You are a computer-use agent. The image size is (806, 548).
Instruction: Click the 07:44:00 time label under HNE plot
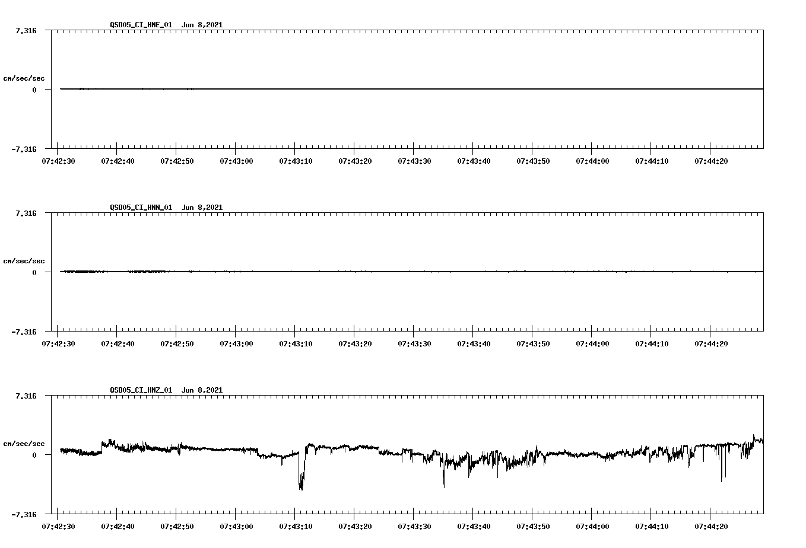[592, 161]
